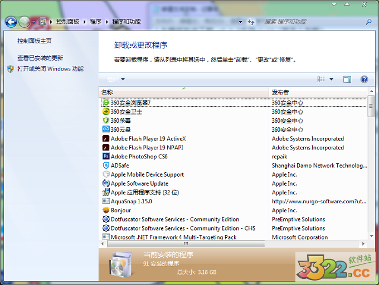The width and height of the screenshot is (379, 285).
Task: Click the installed programs CD box icon
Action: [120, 264]
